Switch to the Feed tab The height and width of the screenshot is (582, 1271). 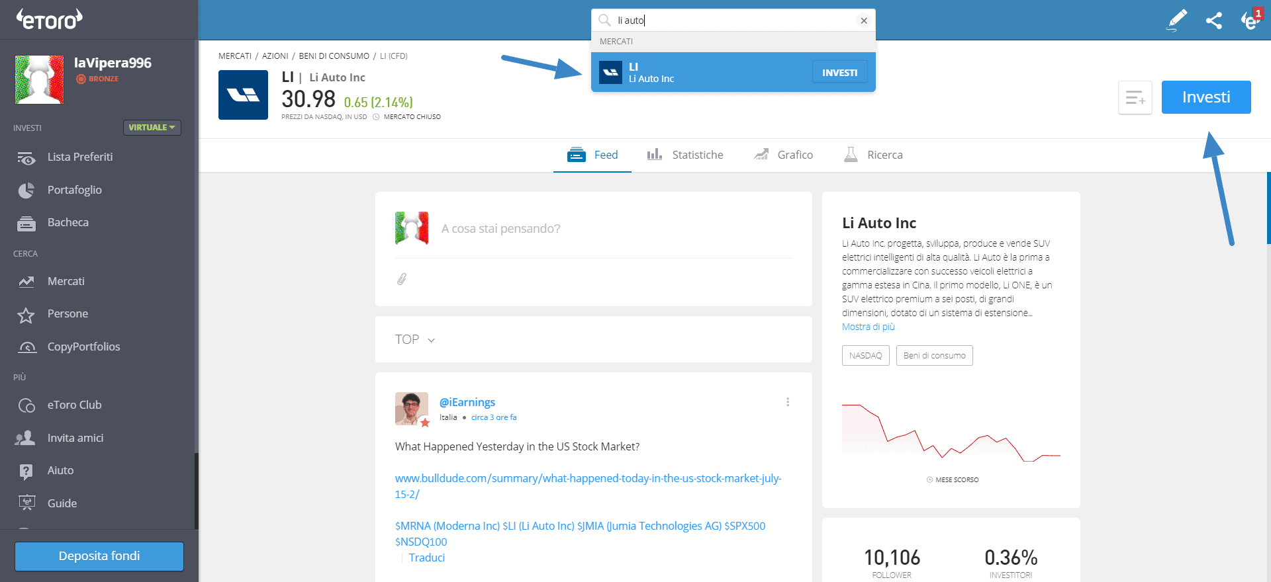click(x=592, y=155)
